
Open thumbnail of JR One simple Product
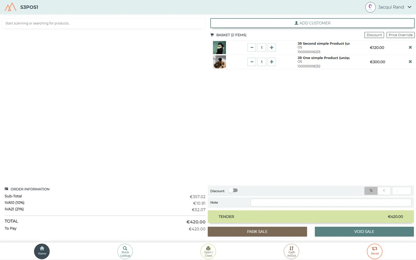[219, 62]
